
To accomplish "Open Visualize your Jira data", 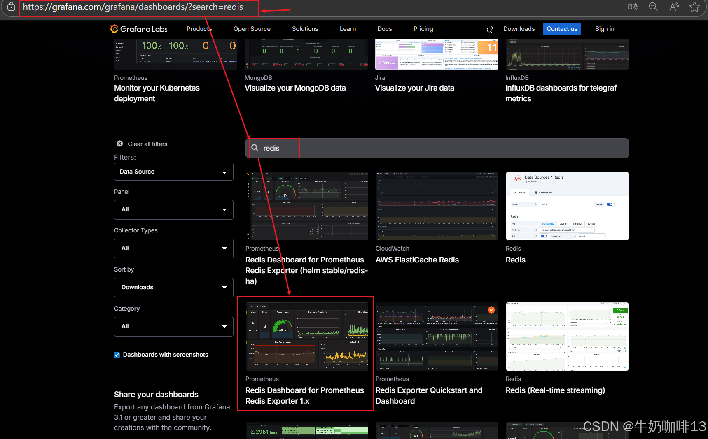I will point(414,88).
